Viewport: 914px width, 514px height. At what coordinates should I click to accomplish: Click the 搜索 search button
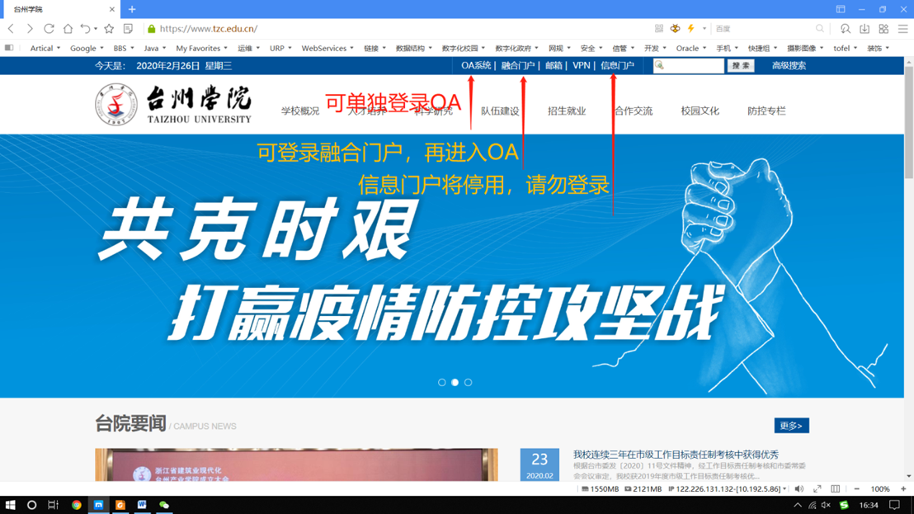(x=740, y=66)
